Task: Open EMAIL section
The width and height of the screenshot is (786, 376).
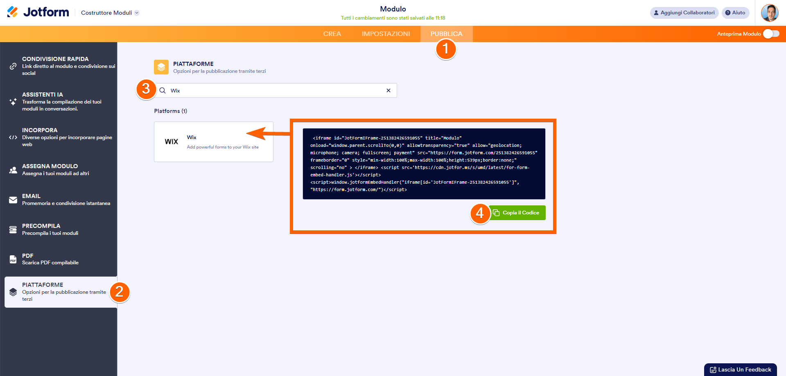Action: click(59, 200)
